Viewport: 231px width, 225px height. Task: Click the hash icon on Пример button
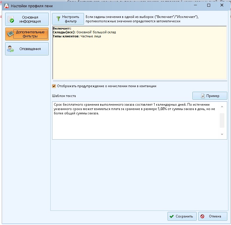[203, 96]
